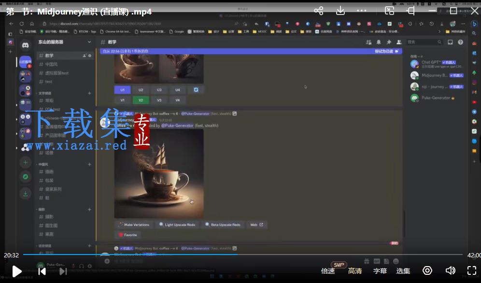The width and height of the screenshot is (481, 283).
Task: Click the Discord home logo icon
Action: (26, 45)
